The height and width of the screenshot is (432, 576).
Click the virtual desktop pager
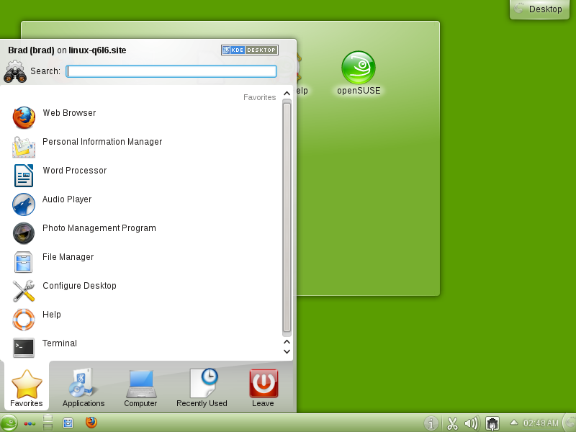(x=48, y=423)
